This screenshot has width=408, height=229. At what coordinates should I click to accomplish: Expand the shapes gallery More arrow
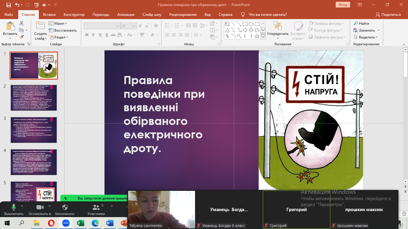point(263,36)
